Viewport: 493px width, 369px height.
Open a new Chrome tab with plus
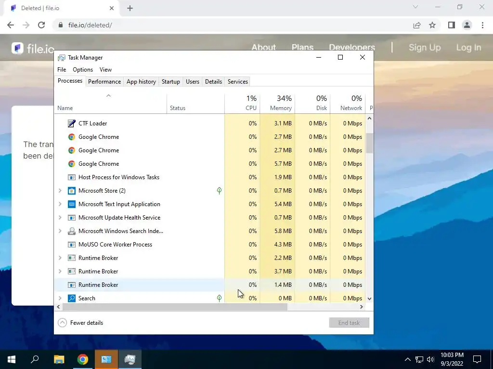click(x=130, y=8)
